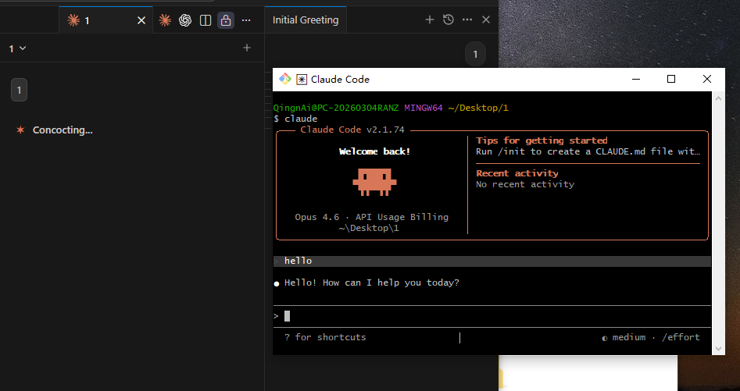Viewport: 740px width, 391px height.
Task: Click the '? for shortcuts' hint
Action: click(325, 337)
